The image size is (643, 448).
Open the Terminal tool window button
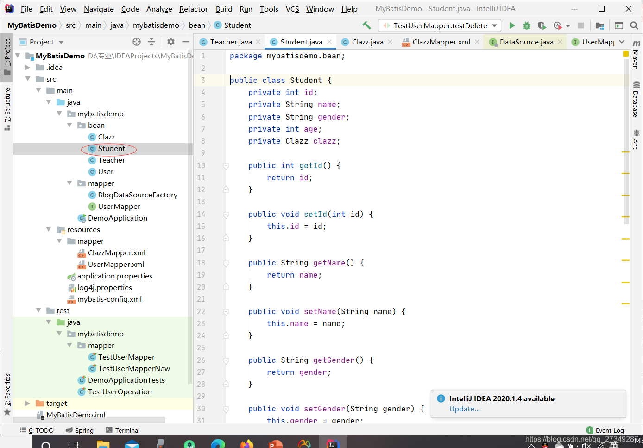pyautogui.click(x=123, y=430)
